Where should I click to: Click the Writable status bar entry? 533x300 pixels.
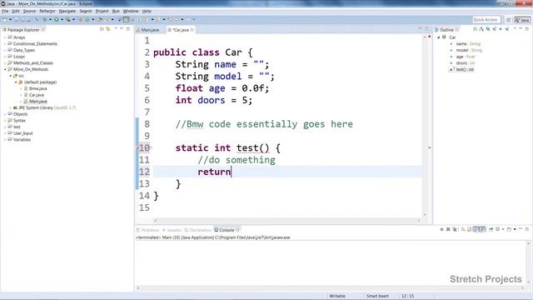(337, 297)
